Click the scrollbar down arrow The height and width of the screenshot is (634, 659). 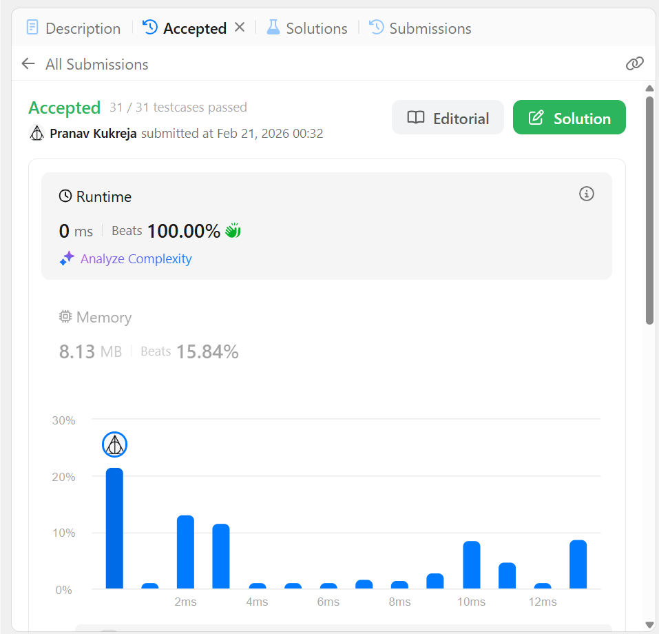649,625
